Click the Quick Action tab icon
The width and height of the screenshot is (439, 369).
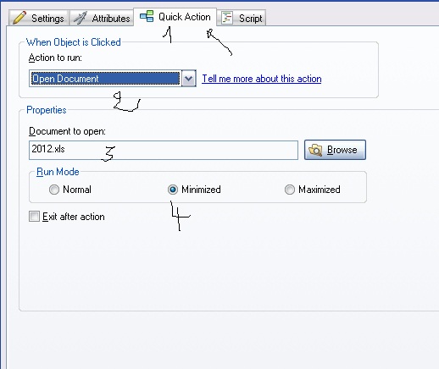(147, 16)
